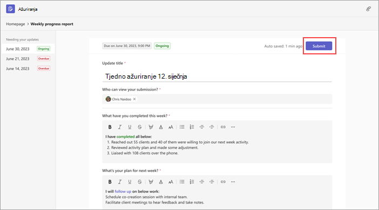Screen dimensions: 379x210
Task: Click the blue 'follow up' text
Action: click(x=123, y=192)
